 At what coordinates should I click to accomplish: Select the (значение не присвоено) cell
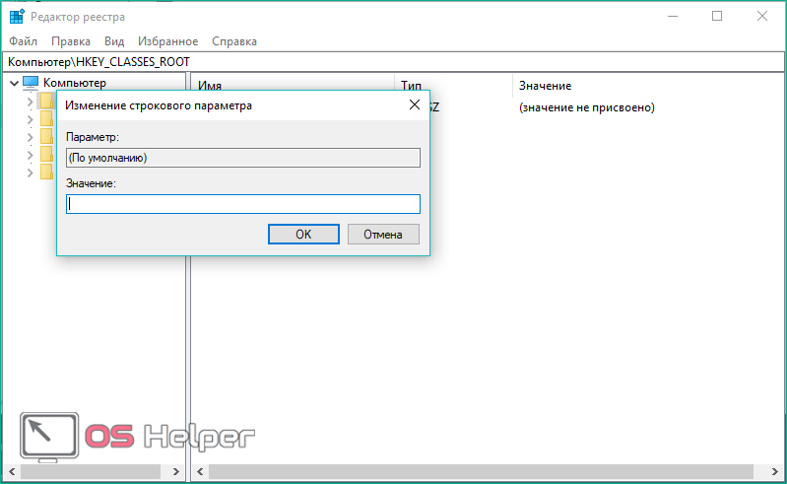(587, 107)
